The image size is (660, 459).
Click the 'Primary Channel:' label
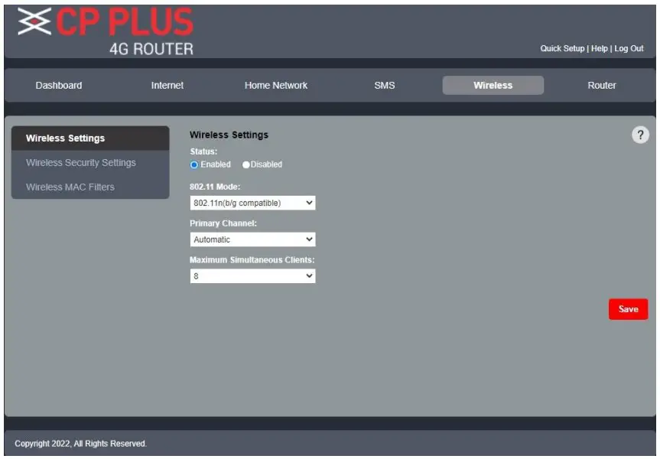[x=223, y=223]
